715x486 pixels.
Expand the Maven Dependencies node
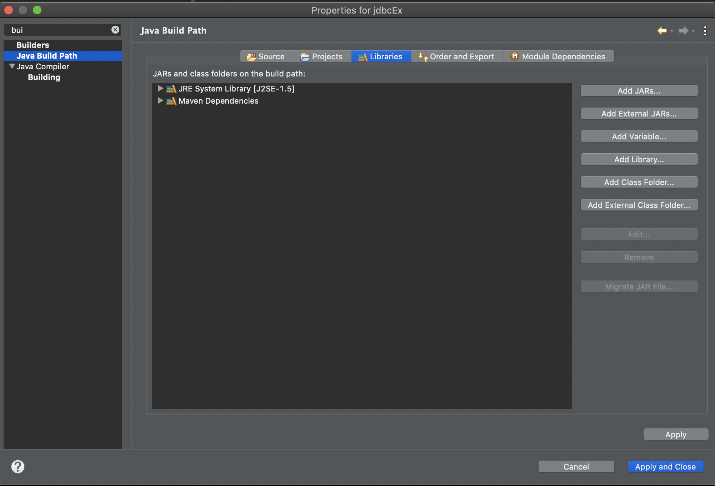click(x=160, y=101)
